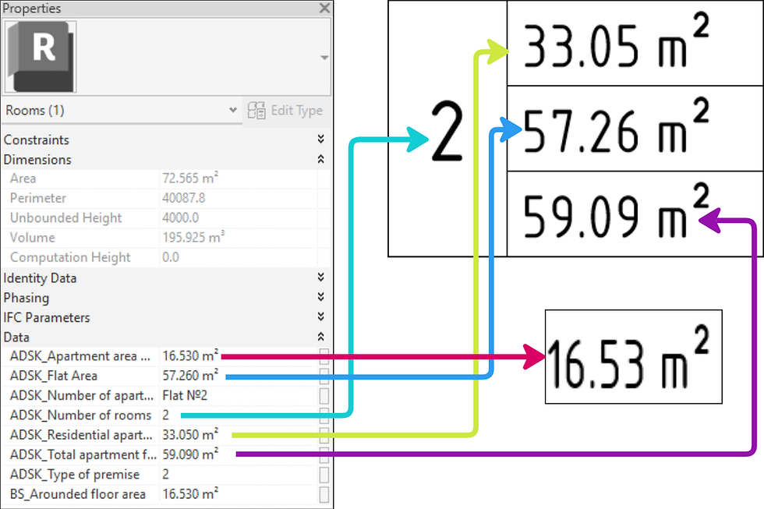764x509 pixels.
Task: Select the BS_Arounded floor area label
Action: [x=77, y=494]
